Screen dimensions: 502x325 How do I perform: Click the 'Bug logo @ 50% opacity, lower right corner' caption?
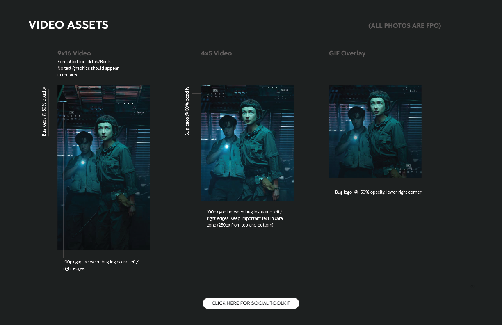[x=378, y=192]
